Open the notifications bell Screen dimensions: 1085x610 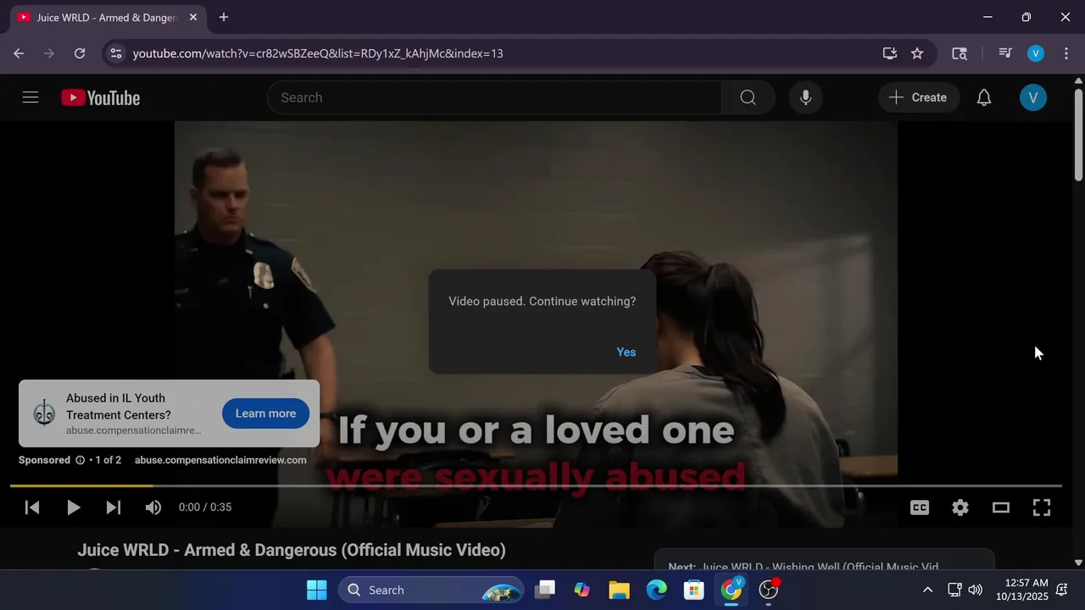983,97
